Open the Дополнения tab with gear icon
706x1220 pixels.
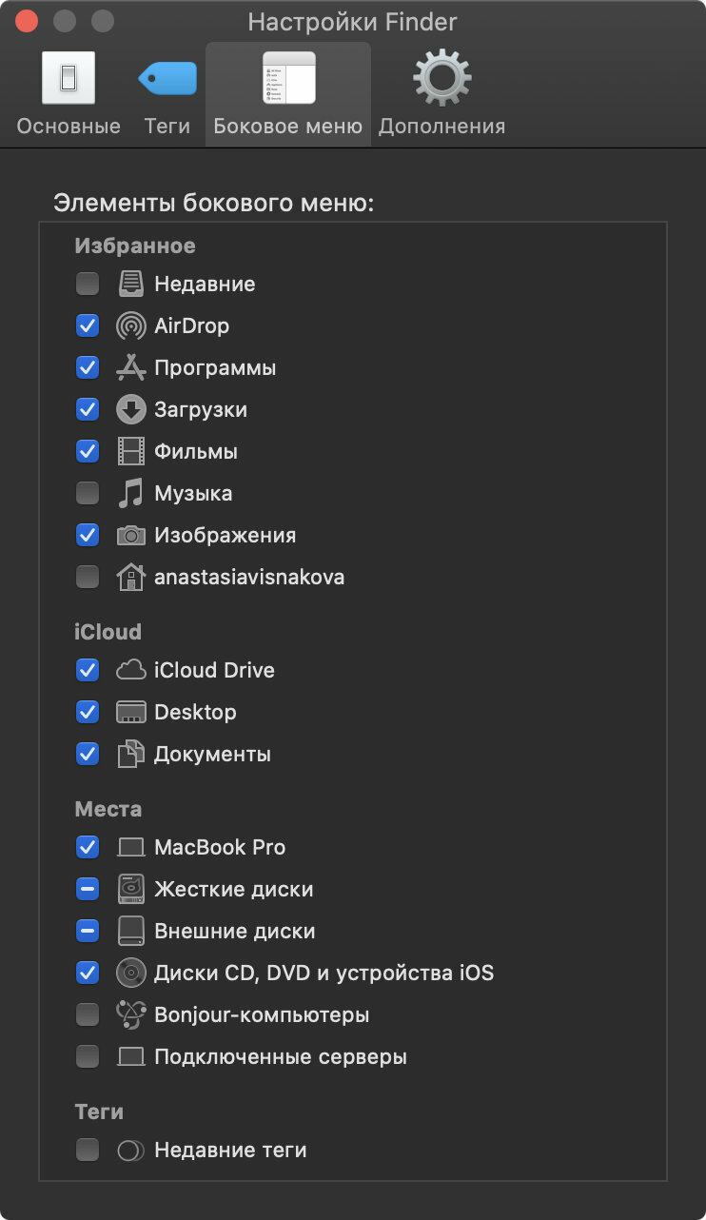click(441, 94)
